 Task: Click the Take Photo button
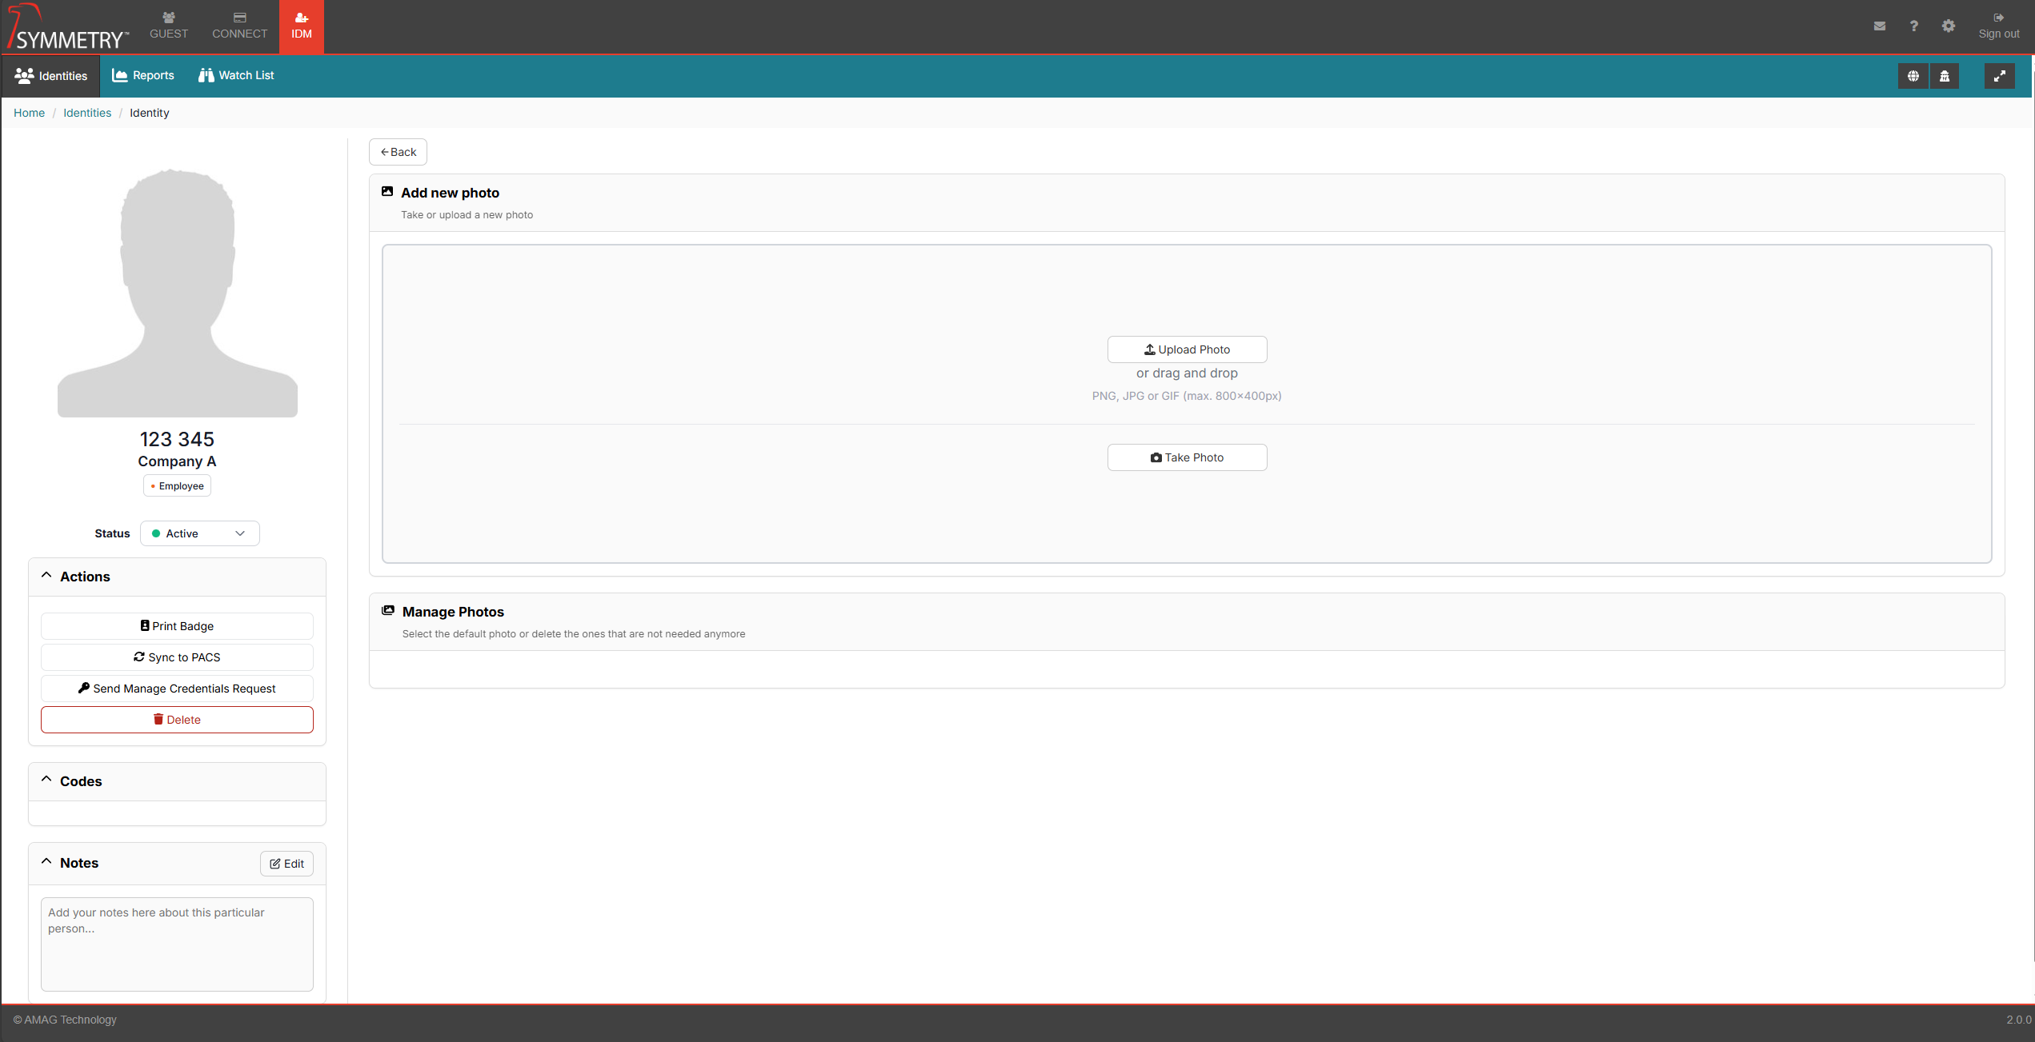pos(1187,457)
